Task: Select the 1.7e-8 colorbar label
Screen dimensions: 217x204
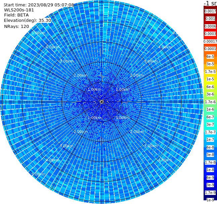Action: point(210,162)
